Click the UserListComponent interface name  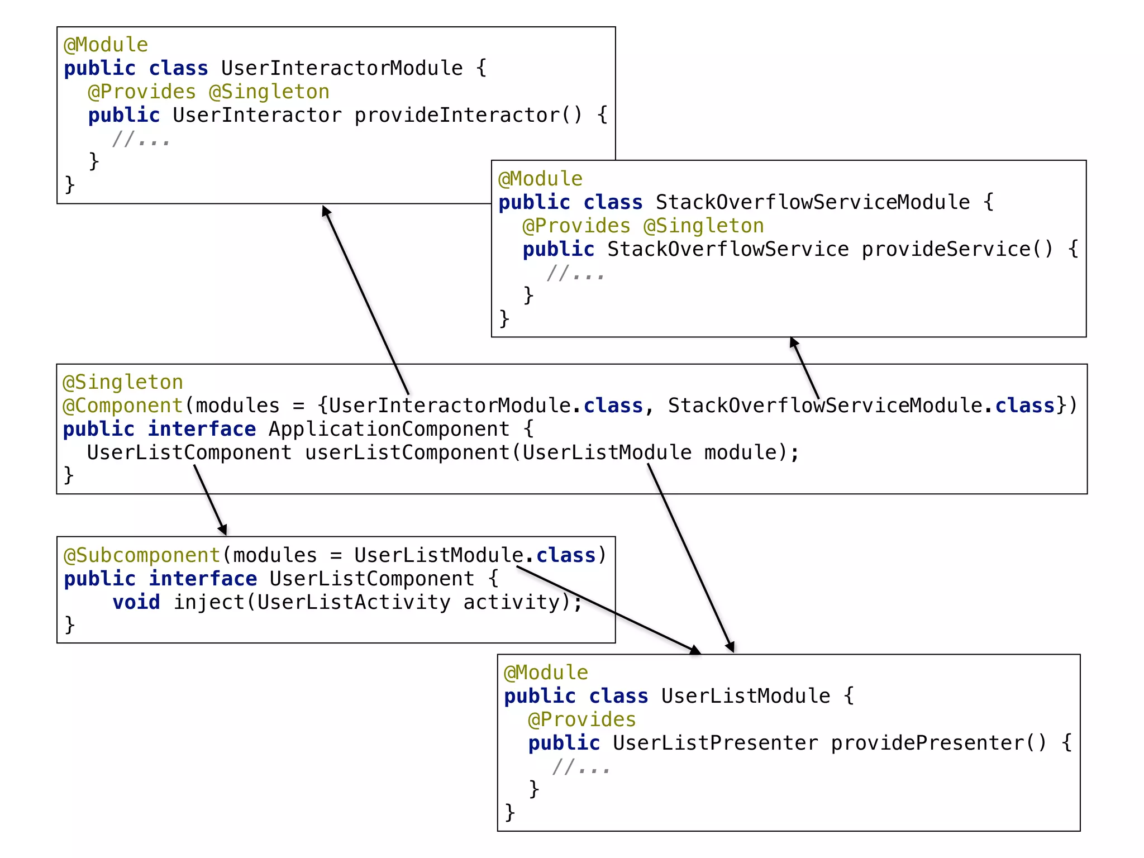pos(371,579)
